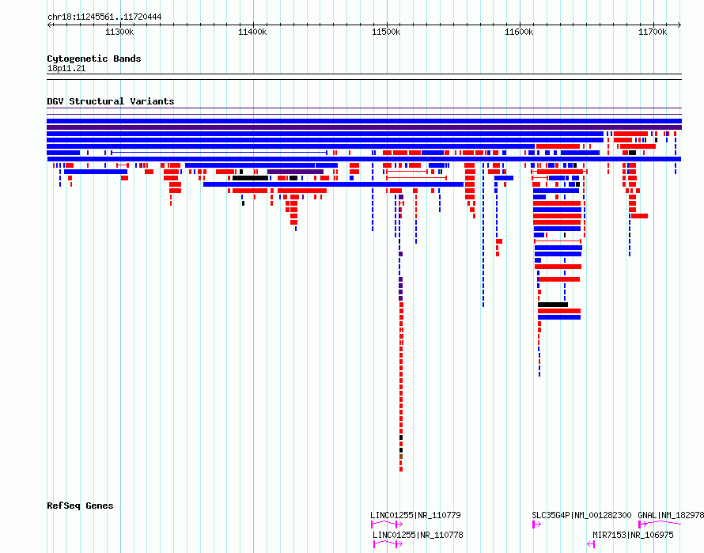
Task: Click the 11500k ruler label
Action: tap(386, 32)
